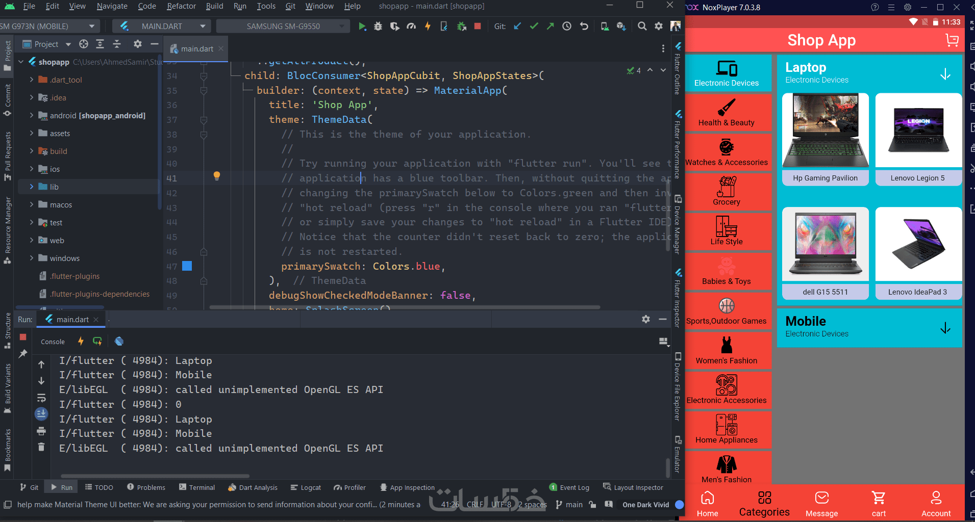Viewport: 975px width, 522px height.
Task: Toggle scroll to end in Run console
Action: click(41, 414)
